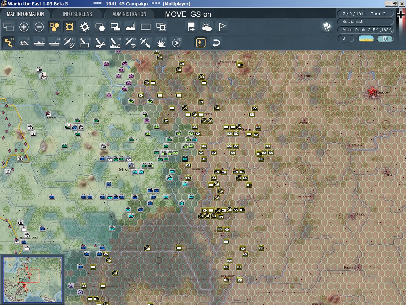The image size is (406, 305).
Task: Click the weather condition indicator
Action: point(366,39)
